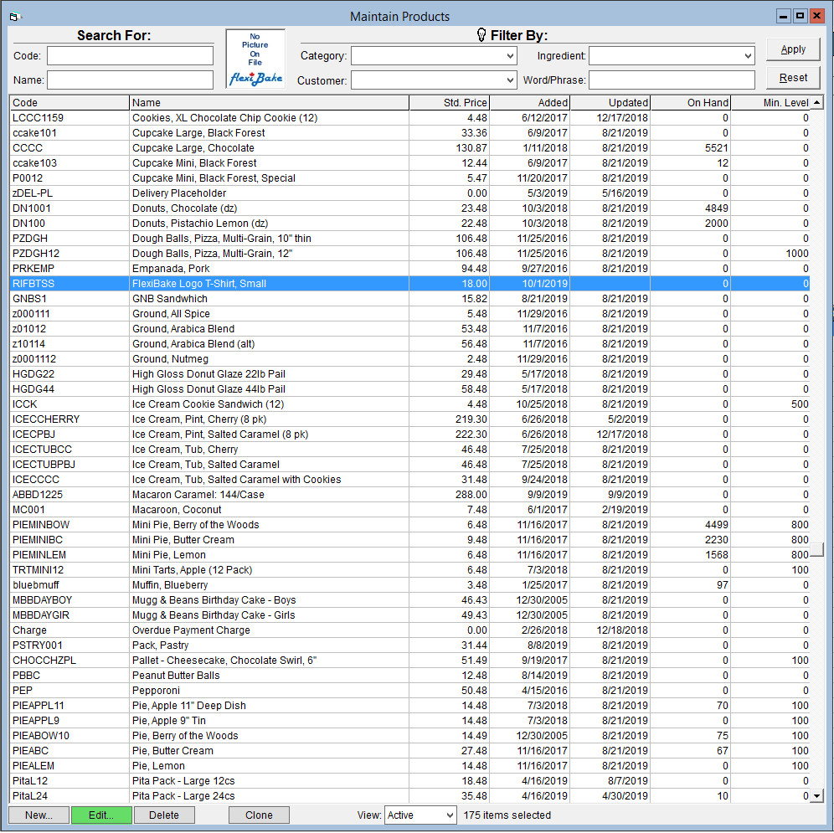Click the No Picture On File thumbnail

click(x=256, y=59)
